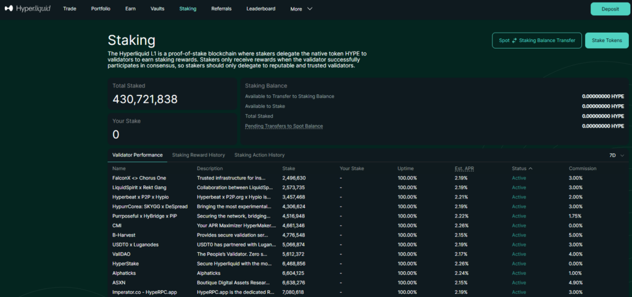Navigate to Vaults
Image resolution: width=632 pixels, height=297 pixels.
157,9
